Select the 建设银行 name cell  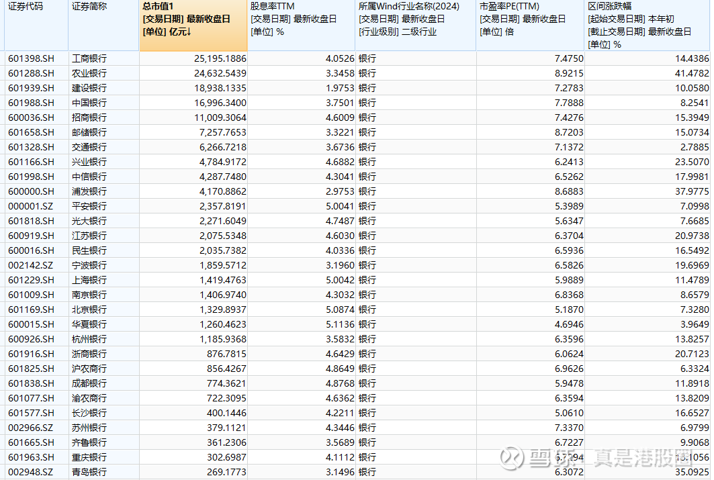click(x=89, y=88)
